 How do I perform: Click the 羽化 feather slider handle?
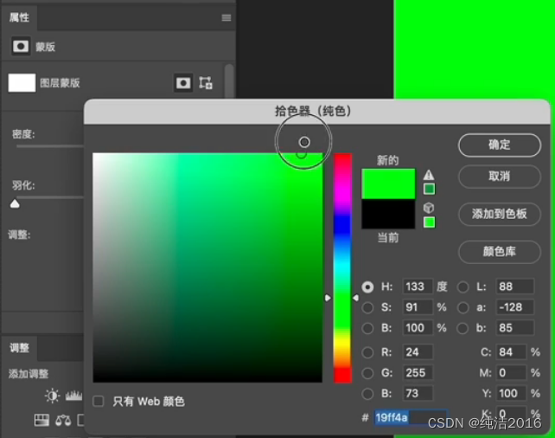click(x=15, y=203)
